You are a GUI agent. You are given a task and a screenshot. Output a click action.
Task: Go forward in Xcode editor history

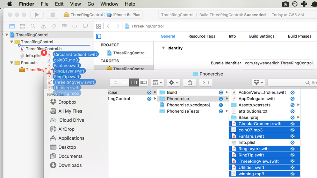click(x=118, y=26)
